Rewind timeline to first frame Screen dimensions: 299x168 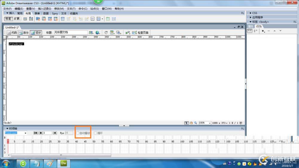[x=36, y=133]
